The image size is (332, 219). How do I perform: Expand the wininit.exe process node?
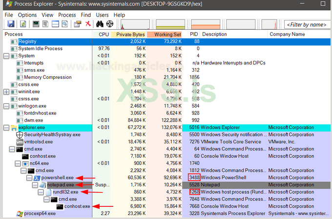coord(6,91)
